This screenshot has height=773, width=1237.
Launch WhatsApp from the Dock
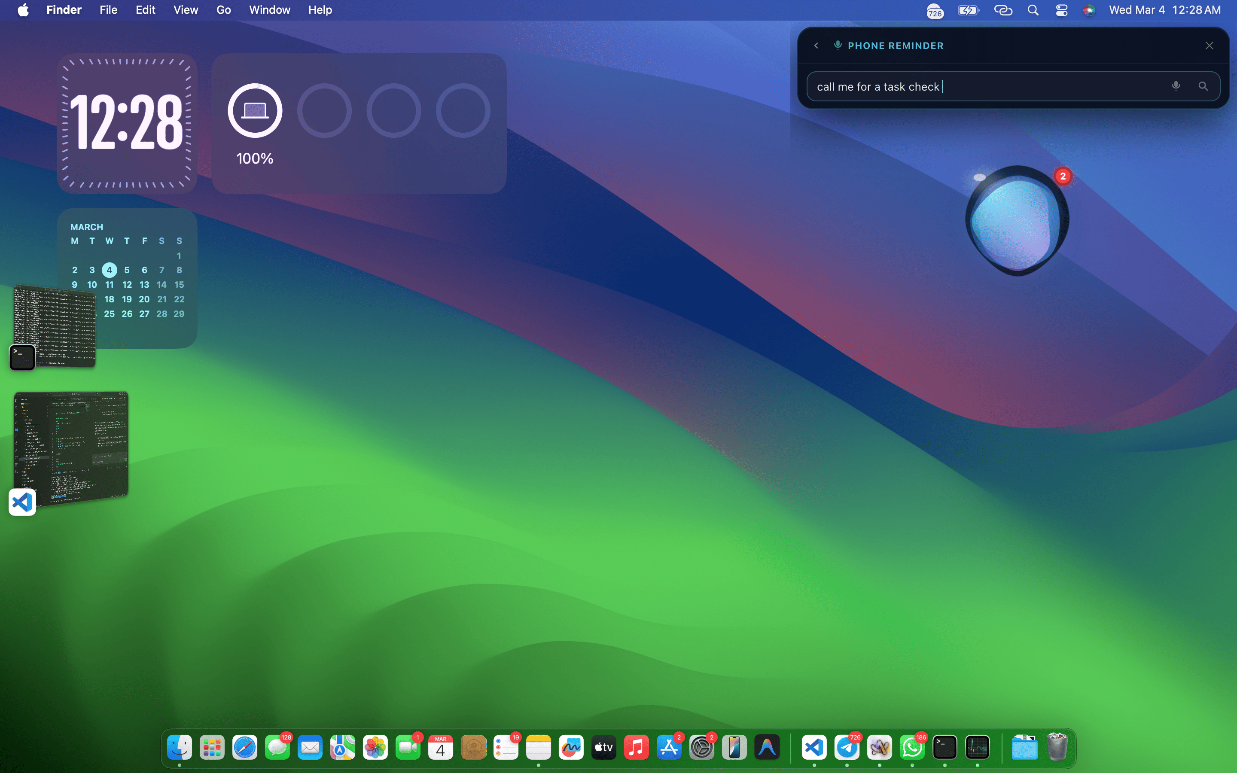(912, 747)
